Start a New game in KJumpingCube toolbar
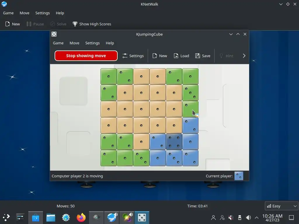The width and height of the screenshot is (299, 224). point(160,56)
